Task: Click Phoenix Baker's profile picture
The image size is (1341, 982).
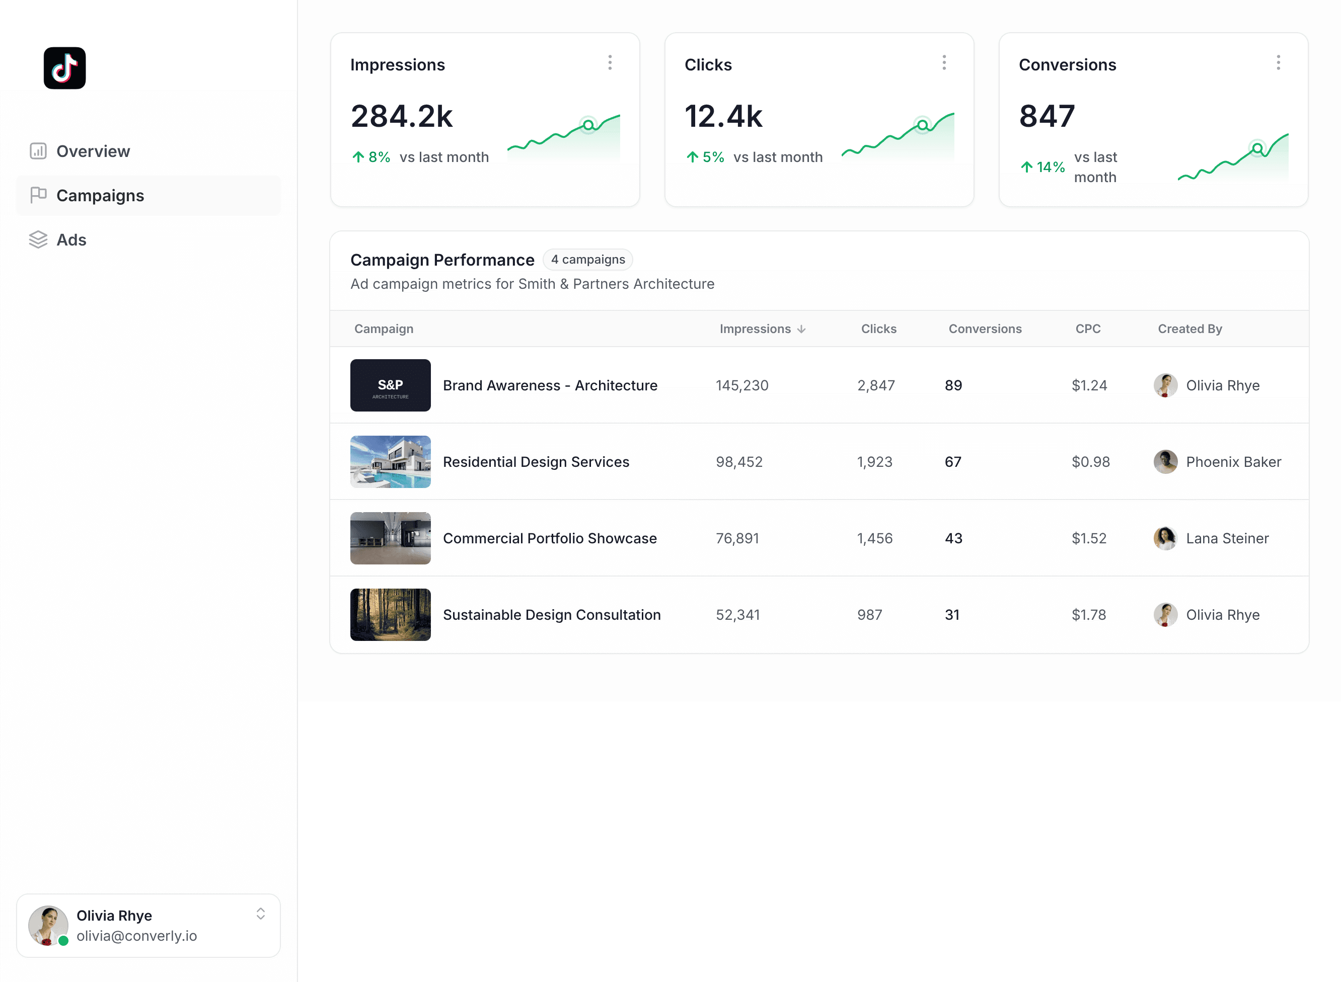Action: (x=1166, y=461)
